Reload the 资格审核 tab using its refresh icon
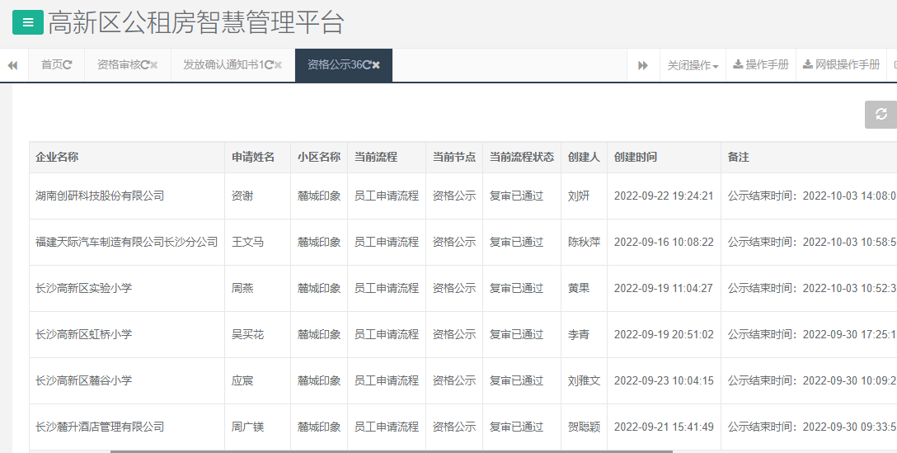Viewport: 897px width, 453px height. pos(145,65)
